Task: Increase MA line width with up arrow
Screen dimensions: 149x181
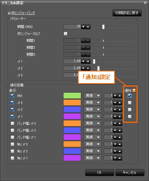Action: click(120, 96)
